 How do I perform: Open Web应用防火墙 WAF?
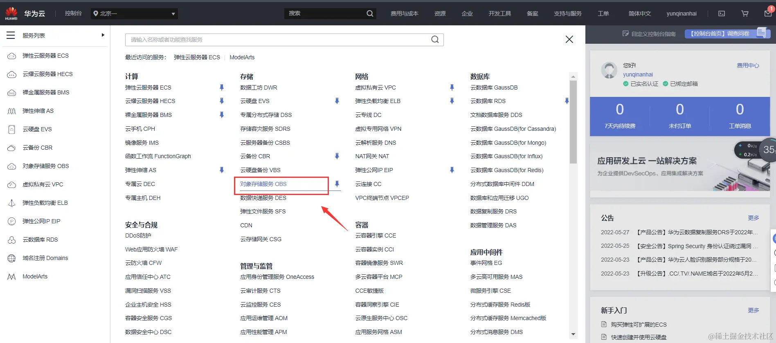point(151,249)
